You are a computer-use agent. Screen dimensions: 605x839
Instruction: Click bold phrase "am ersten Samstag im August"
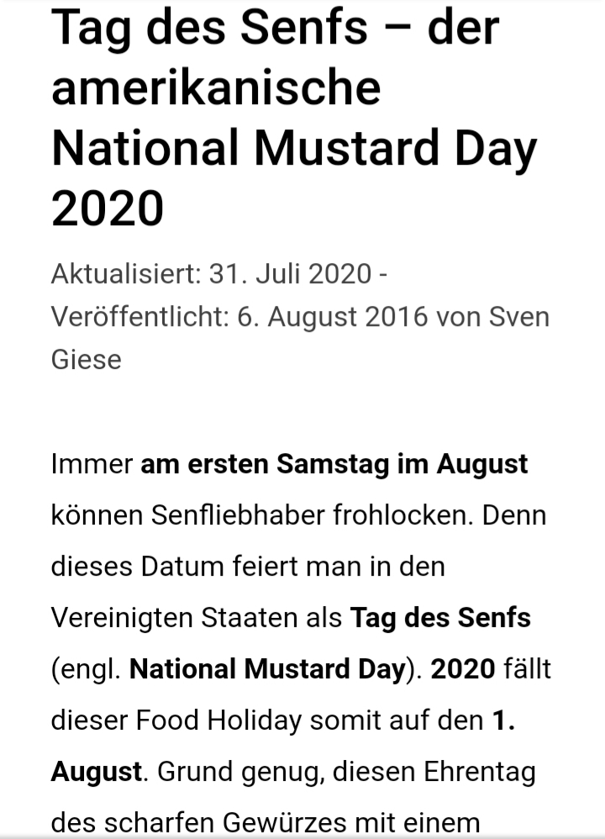pos(334,464)
